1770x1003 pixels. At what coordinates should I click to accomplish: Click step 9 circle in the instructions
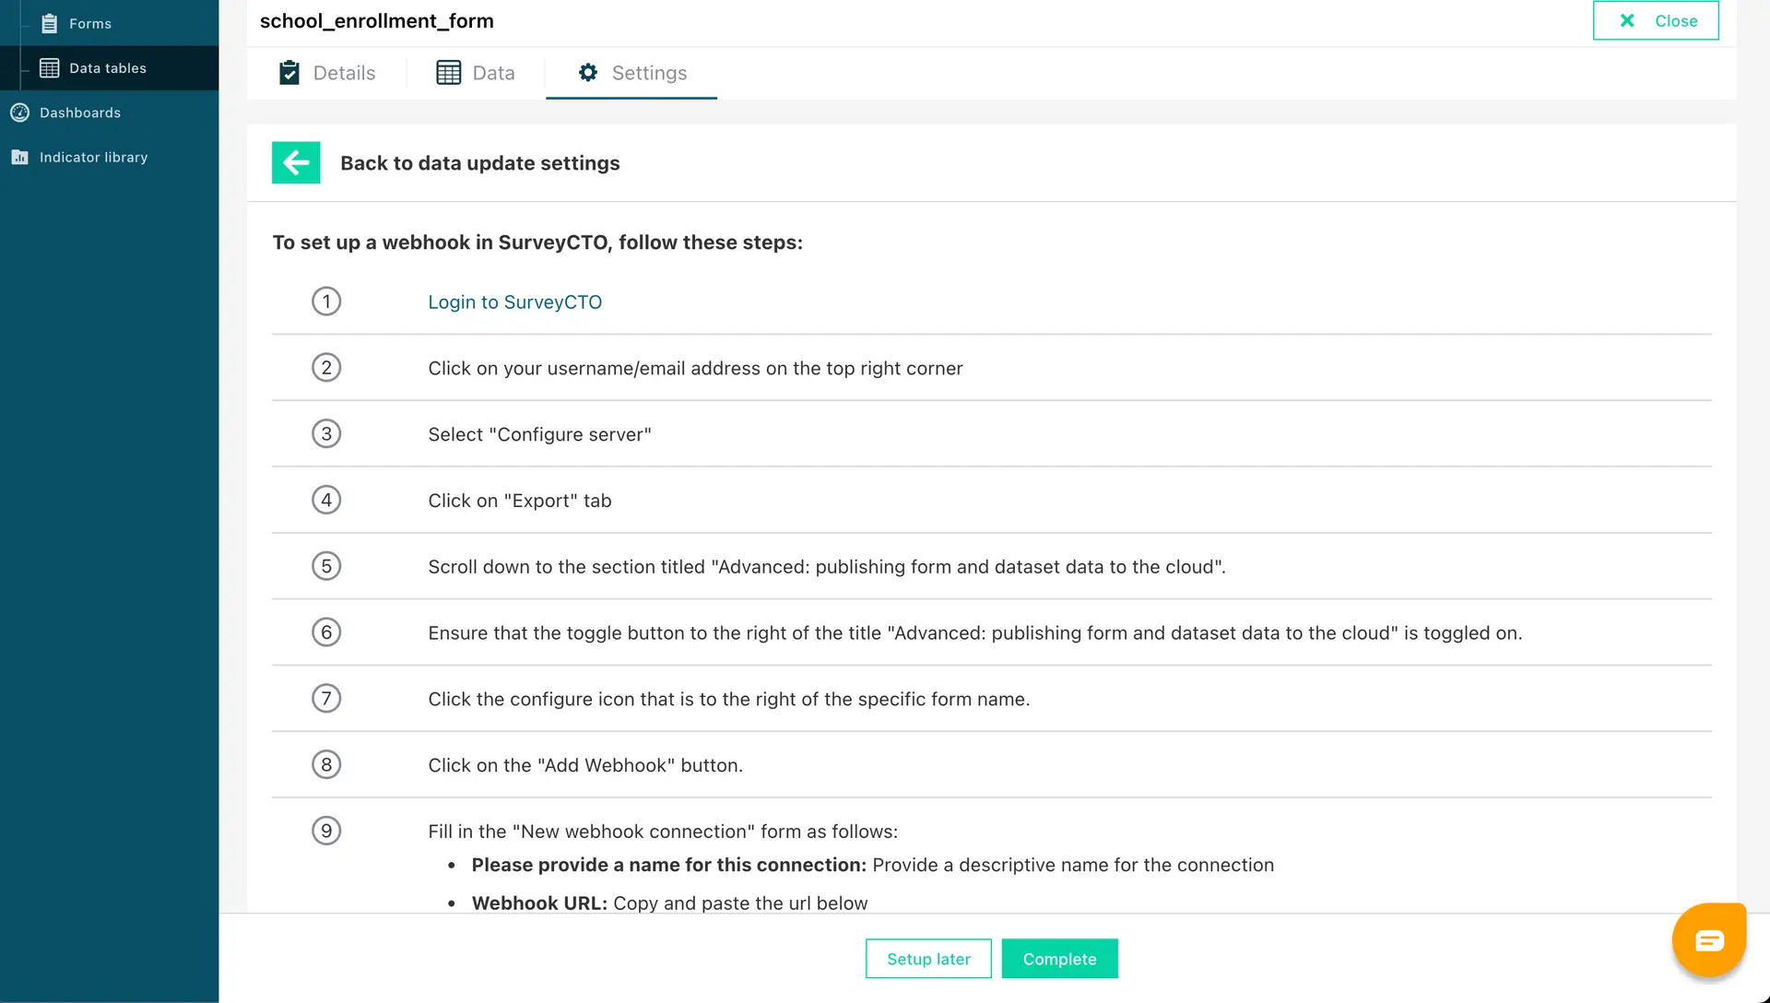pos(326,830)
